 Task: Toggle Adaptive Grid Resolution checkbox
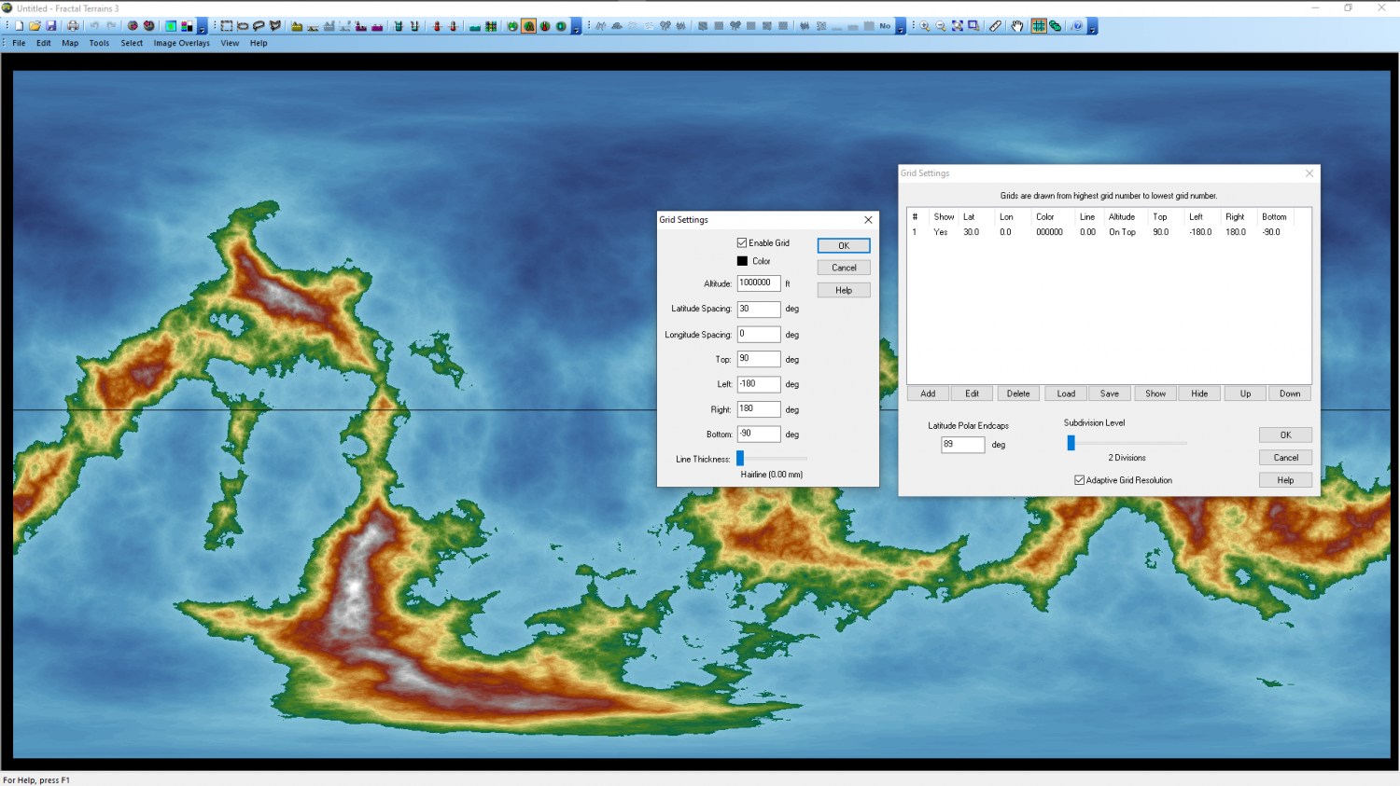[x=1080, y=480]
